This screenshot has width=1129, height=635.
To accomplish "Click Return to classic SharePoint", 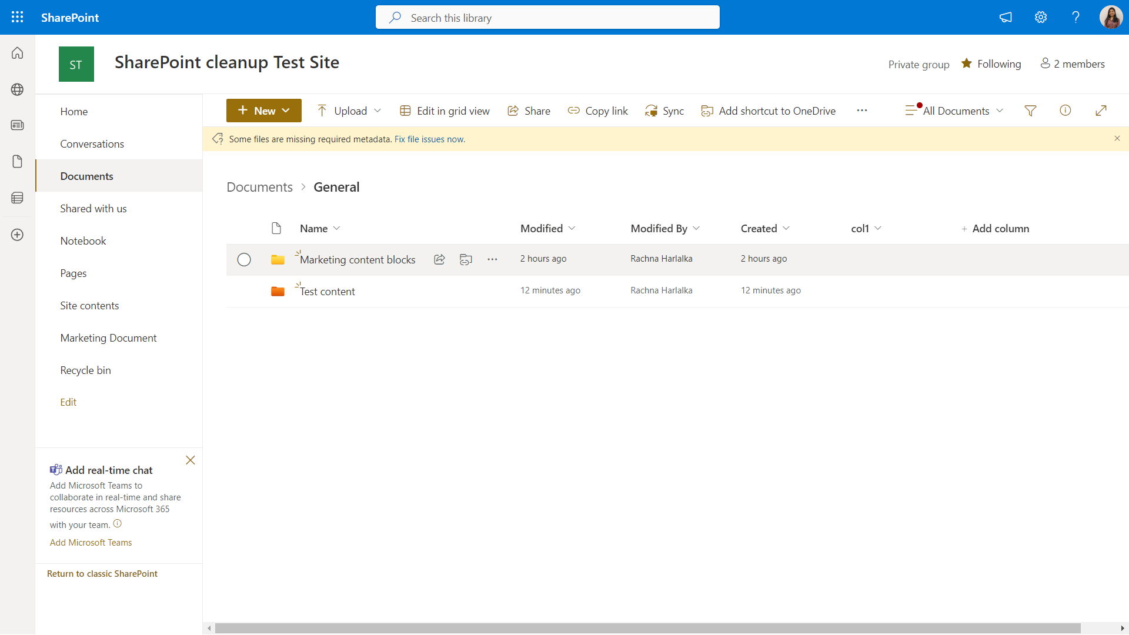I will click(102, 573).
